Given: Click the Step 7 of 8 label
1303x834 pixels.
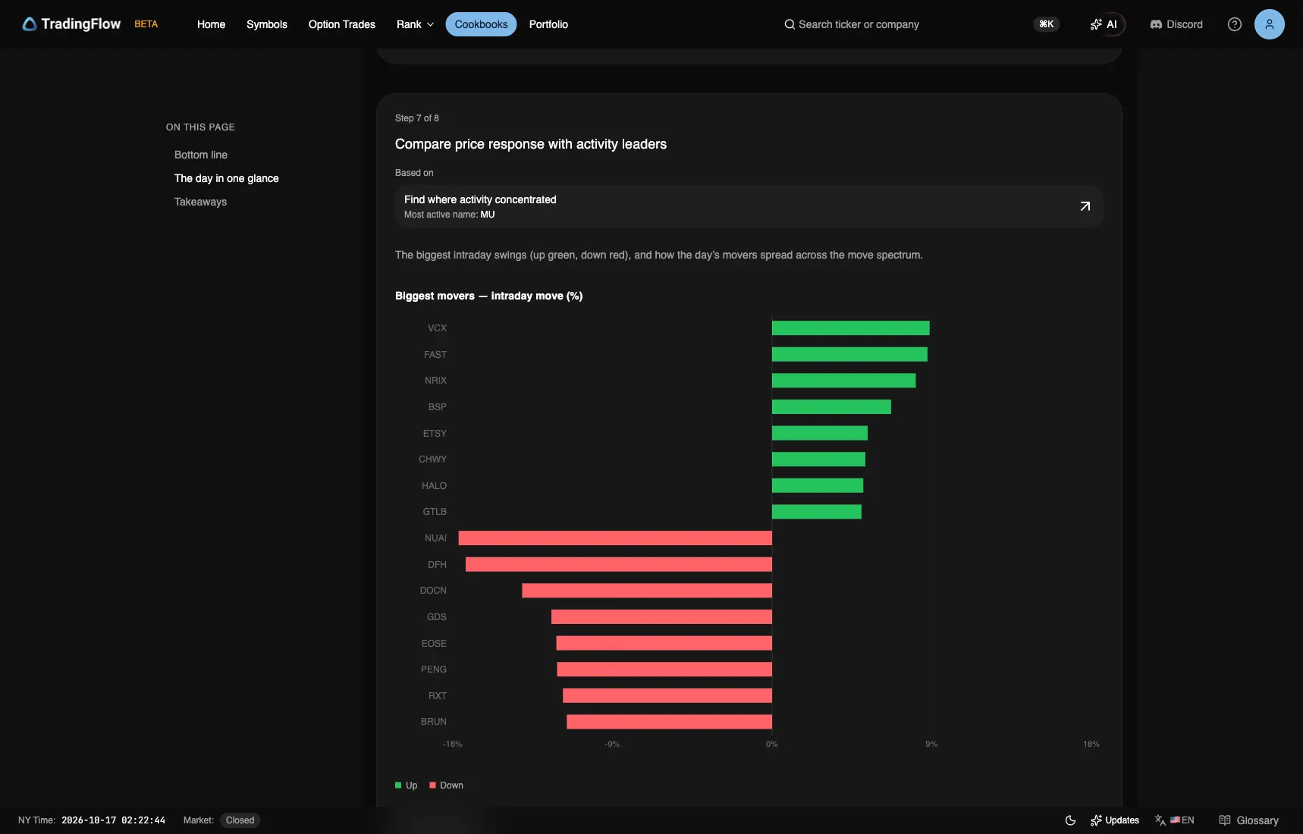Looking at the screenshot, I should [x=416, y=118].
